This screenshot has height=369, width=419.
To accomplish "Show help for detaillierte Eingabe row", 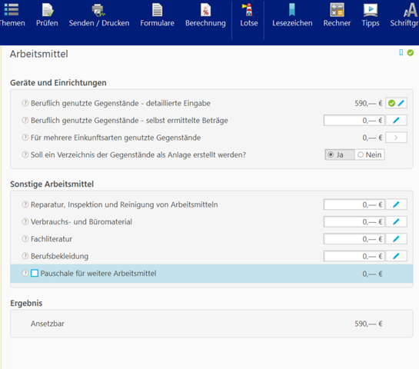I will coord(25,103).
